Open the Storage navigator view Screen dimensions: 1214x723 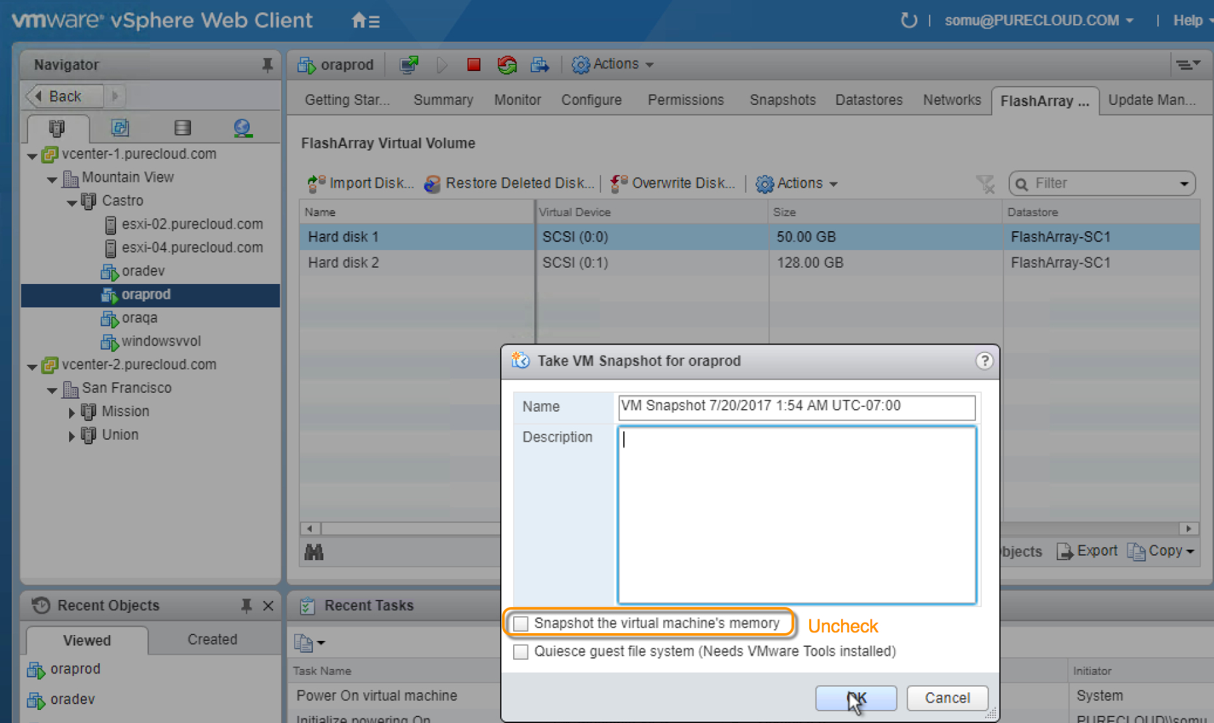click(x=183, y=127)
